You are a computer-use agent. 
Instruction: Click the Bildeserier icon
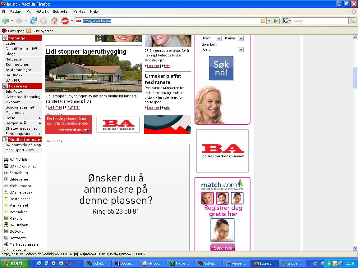point(6,179)
